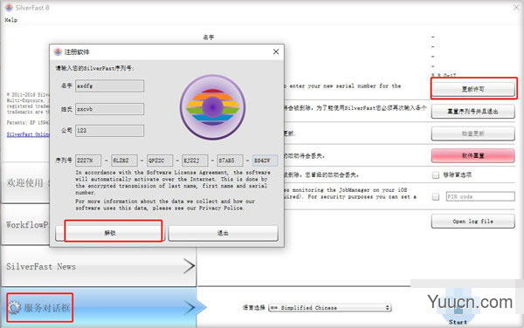This screenshot has width=524, height=328.
Task: Open the 欢迎使用 welcome panel tab
Action: (25, 183)
